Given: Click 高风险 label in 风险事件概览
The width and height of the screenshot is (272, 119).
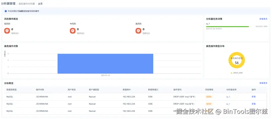Looking at the screenshot, I should [139, 24].
